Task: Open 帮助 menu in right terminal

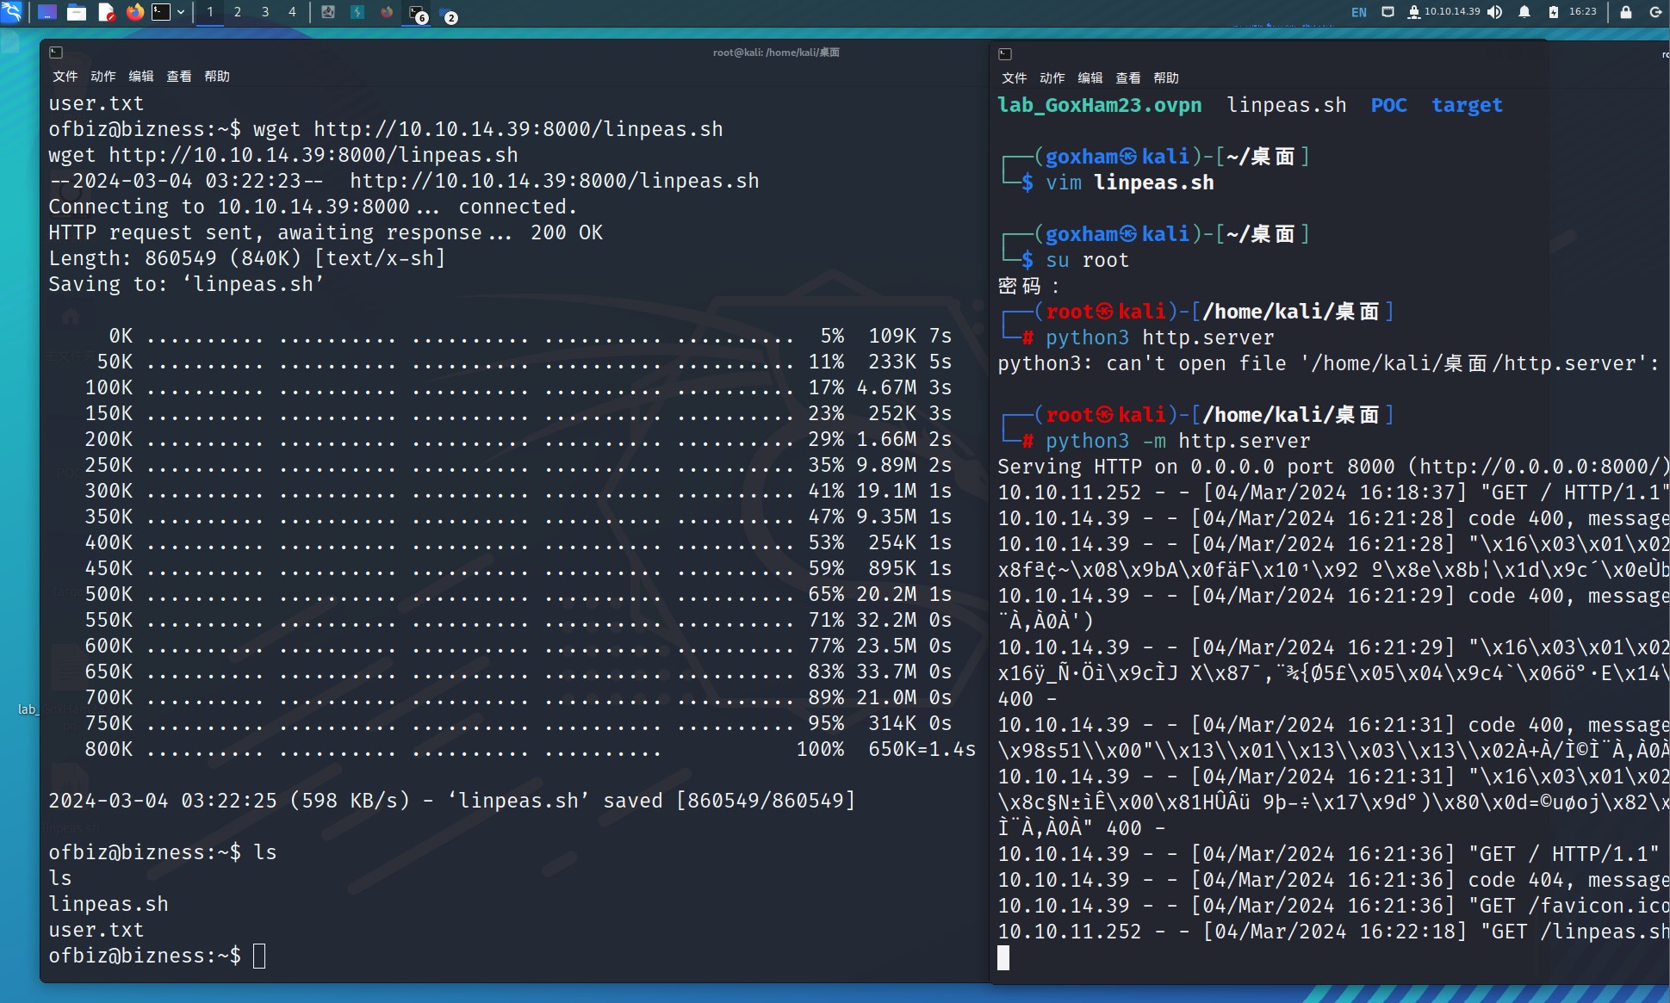Action: pyautogui.click(x=1166, y=78)
